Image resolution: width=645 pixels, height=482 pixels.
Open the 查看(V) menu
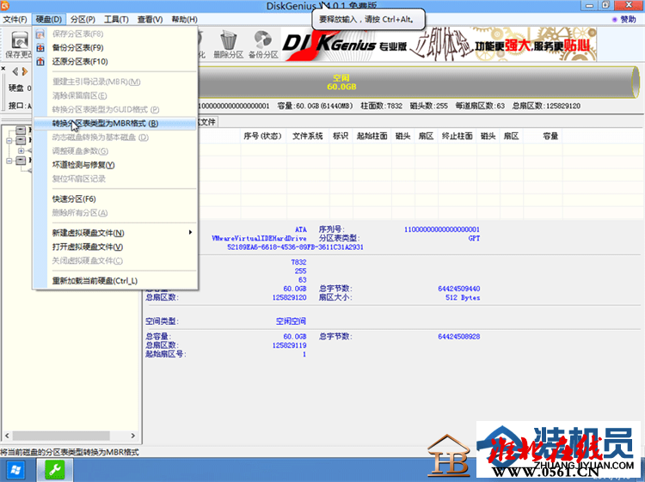[150, 19]
